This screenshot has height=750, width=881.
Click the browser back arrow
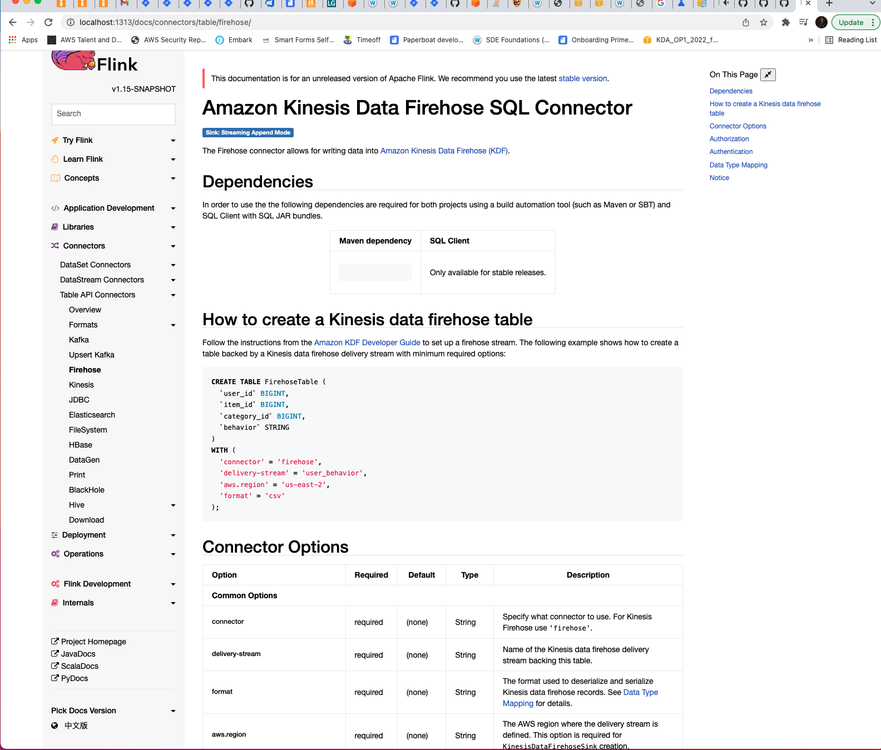(x=13, y=22)
